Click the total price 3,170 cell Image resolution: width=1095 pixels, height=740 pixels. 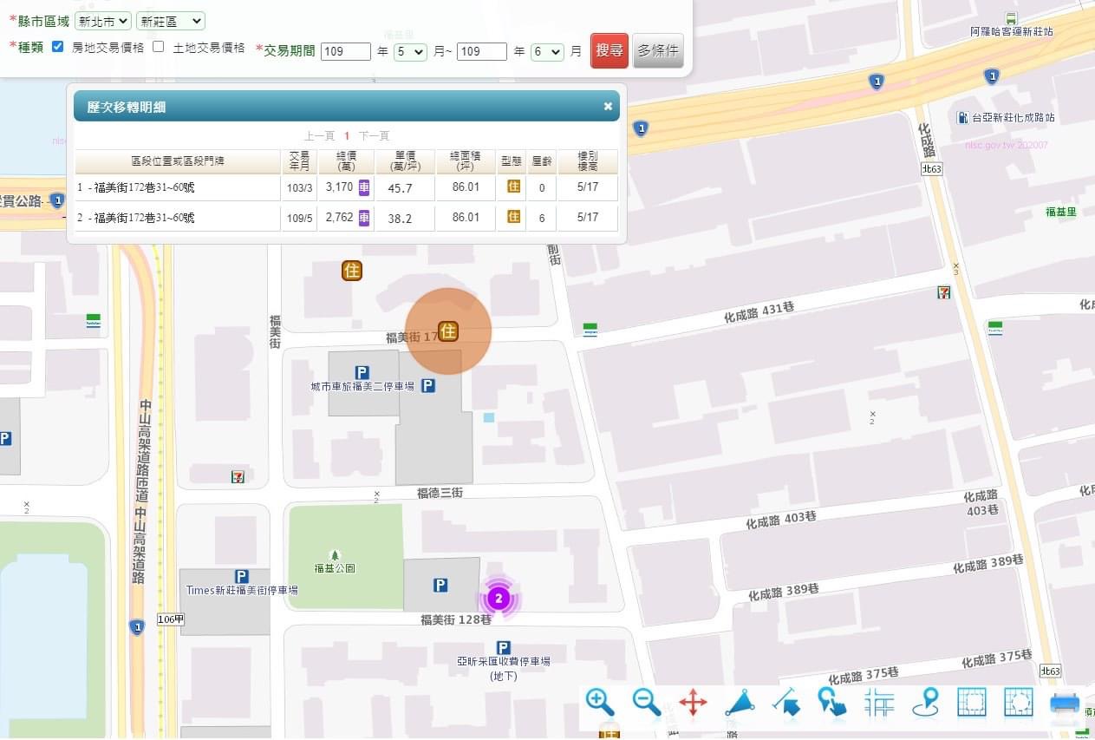click(339, 187)
